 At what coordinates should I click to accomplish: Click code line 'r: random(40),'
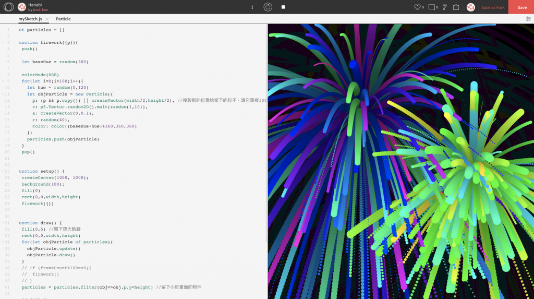(x=51, y=119)
